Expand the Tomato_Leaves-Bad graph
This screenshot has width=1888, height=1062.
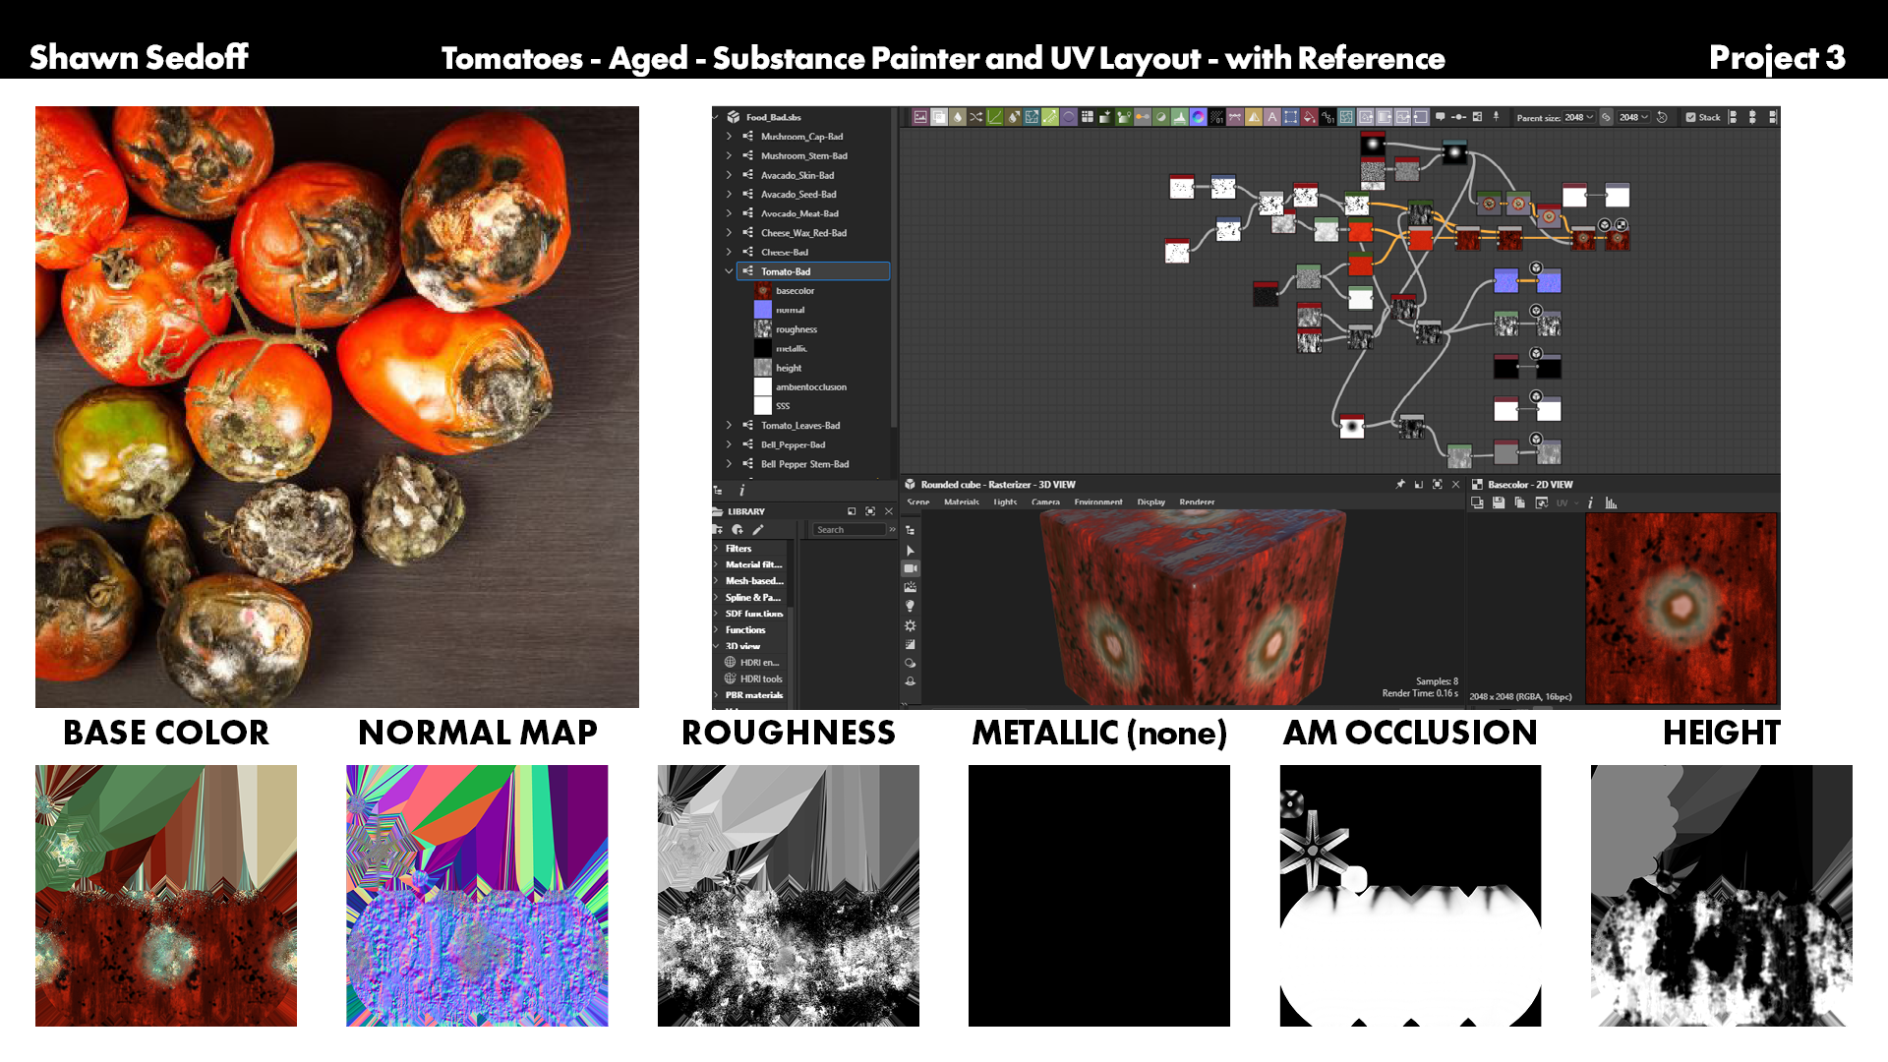pyautogui.click(x=729, y=426)
